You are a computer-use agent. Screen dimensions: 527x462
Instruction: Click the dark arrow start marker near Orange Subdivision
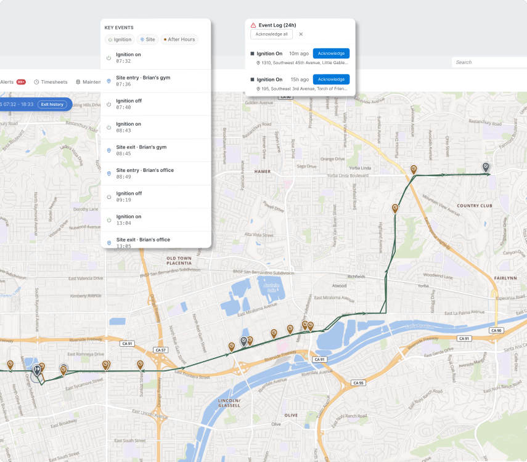37,371
